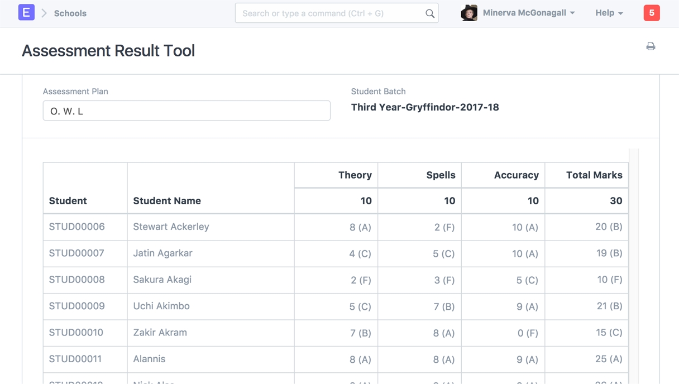Click the Assessment Result Tool page title

(x=108, y=51)
